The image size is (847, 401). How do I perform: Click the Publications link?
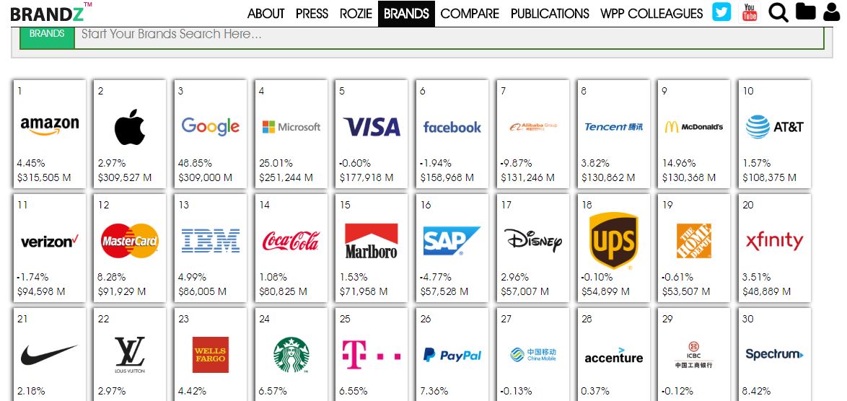[x=550, y=14]
